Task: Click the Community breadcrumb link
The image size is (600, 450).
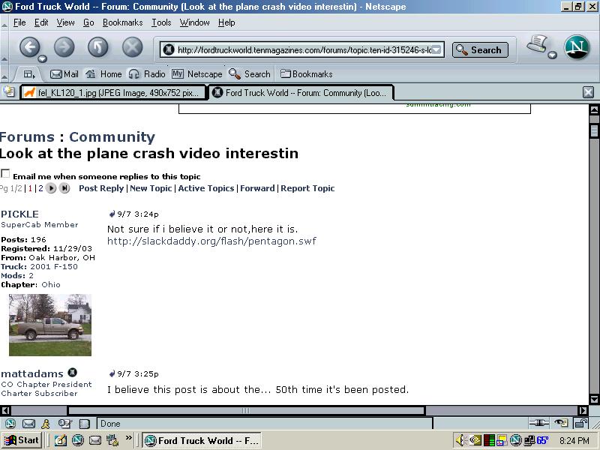Action: coord(112,137)
